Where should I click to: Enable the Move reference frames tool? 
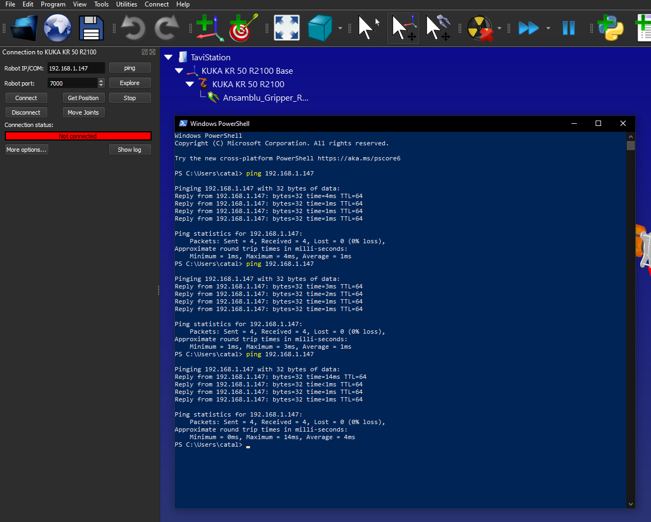(x=403, y=27)
